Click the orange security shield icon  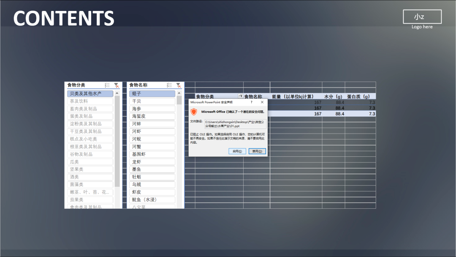(x=194, y=112)
